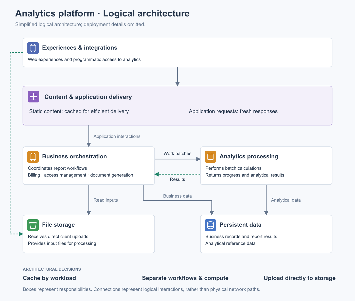This screenshot has height=301, width=355.
Task: Click 'Coordinates report workflows' line
Action: pyautogui.click(x=57, y=168)
